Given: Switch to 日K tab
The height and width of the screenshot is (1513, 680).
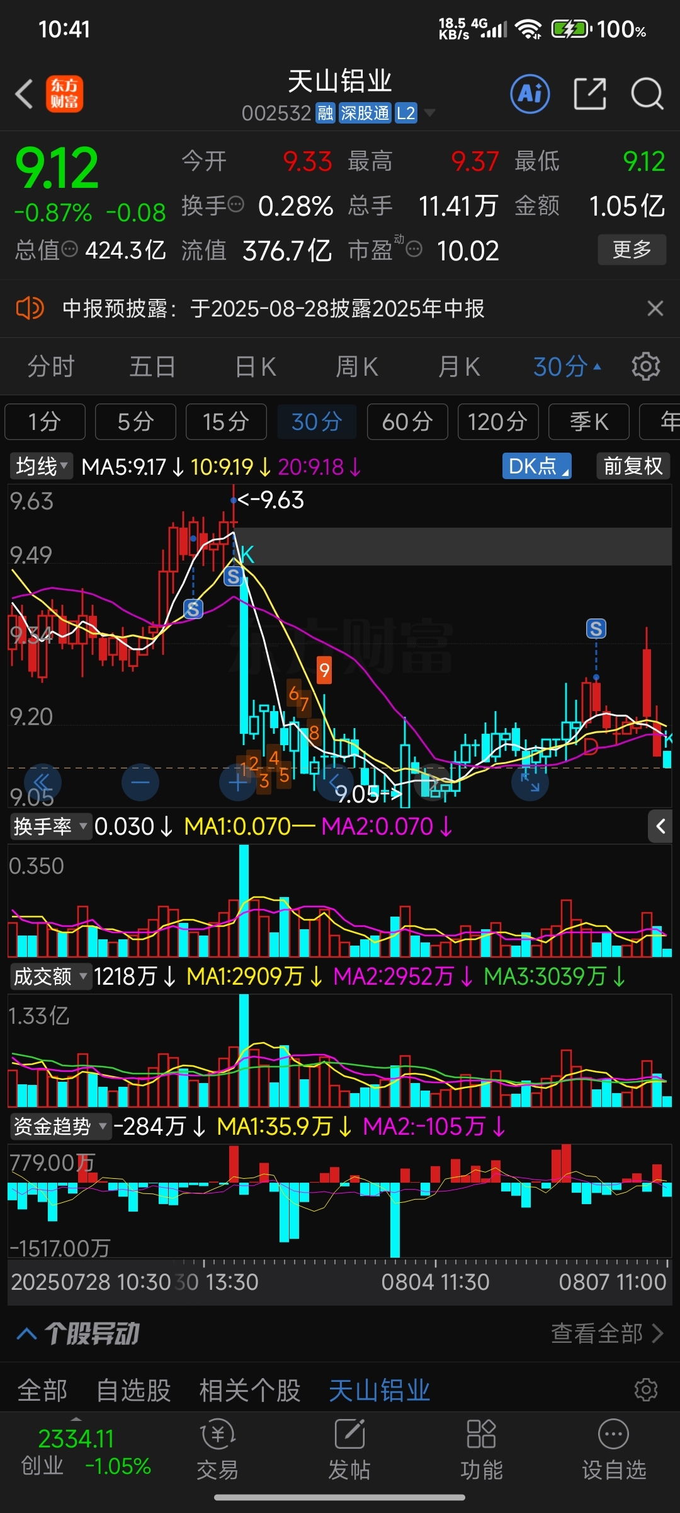Looking at the screenshot, I should coord(255,366).
